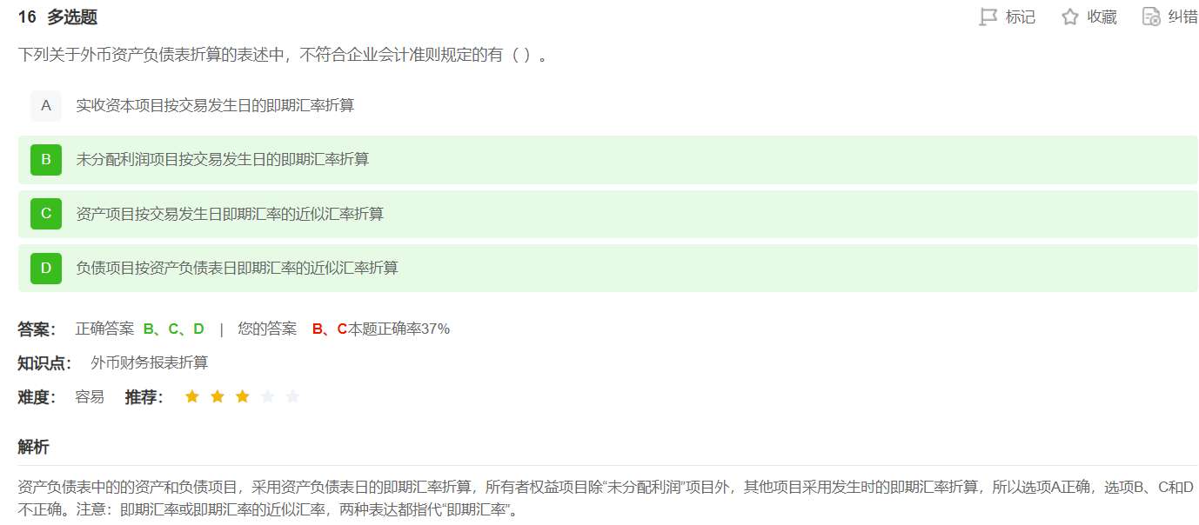Click the 纠错 text label
The height and width of the screenshot is (525, 1199).
(x=1182, y=17)
